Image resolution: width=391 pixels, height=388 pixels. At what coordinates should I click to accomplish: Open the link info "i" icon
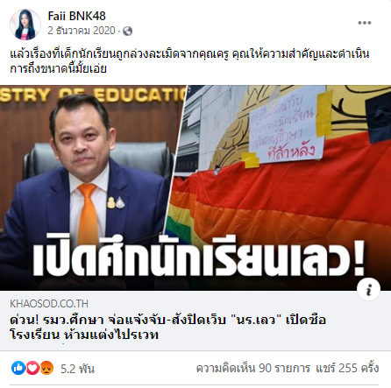[368, 290]
